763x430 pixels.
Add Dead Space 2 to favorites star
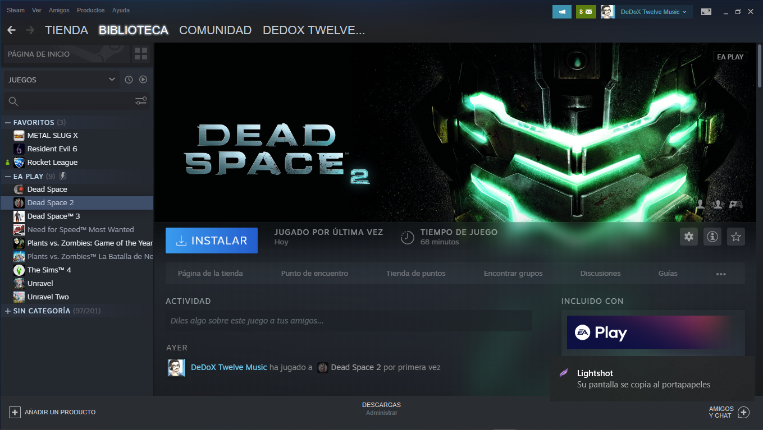736,237
